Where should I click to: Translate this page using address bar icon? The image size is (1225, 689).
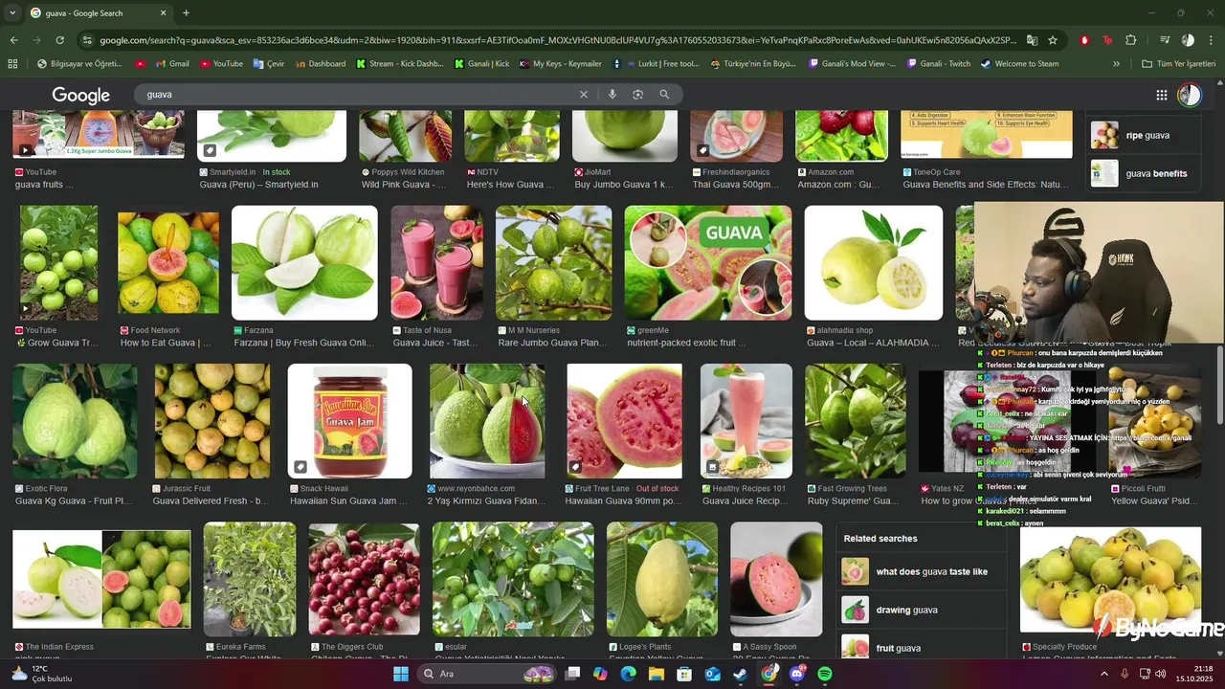(1032, 40)
